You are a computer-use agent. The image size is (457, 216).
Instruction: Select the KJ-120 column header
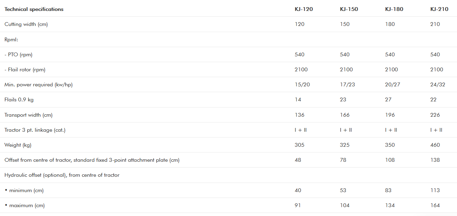tap(304, 9)
